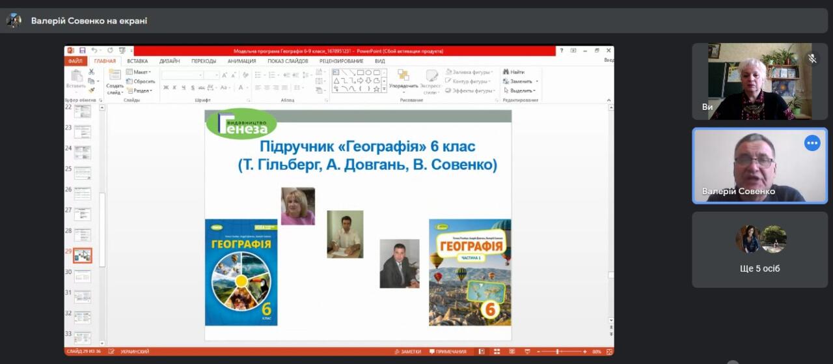Image resolution: width=833 pixels, height=364 pixels.
Task: Switch to the ВИД tab
Action: tap(380, 61)
